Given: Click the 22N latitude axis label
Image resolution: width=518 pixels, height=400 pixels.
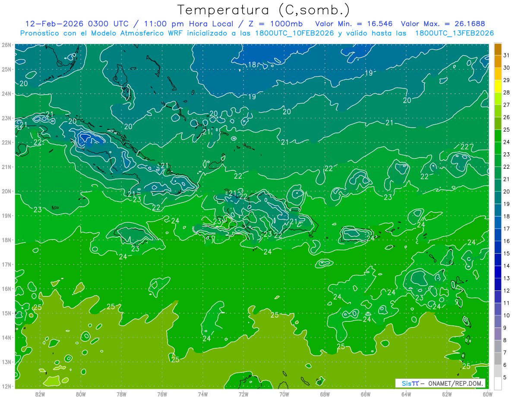Looking at the screenshot, I should point(6,142).
